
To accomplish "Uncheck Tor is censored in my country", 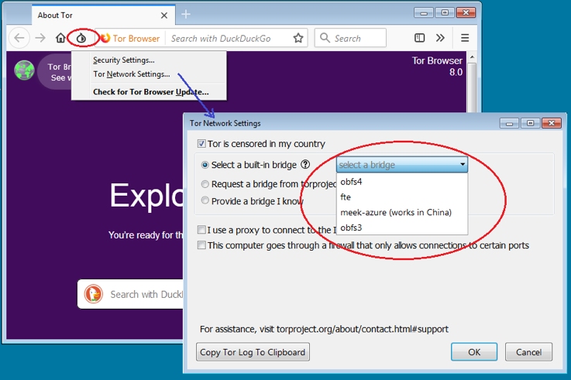I will point(201,144).
